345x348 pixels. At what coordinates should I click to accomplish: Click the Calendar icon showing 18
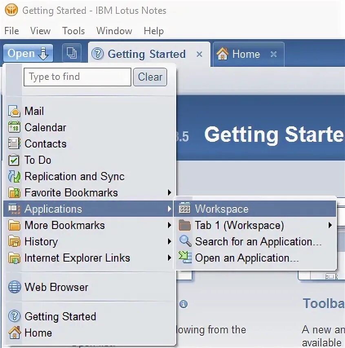(x=14, y=127)
